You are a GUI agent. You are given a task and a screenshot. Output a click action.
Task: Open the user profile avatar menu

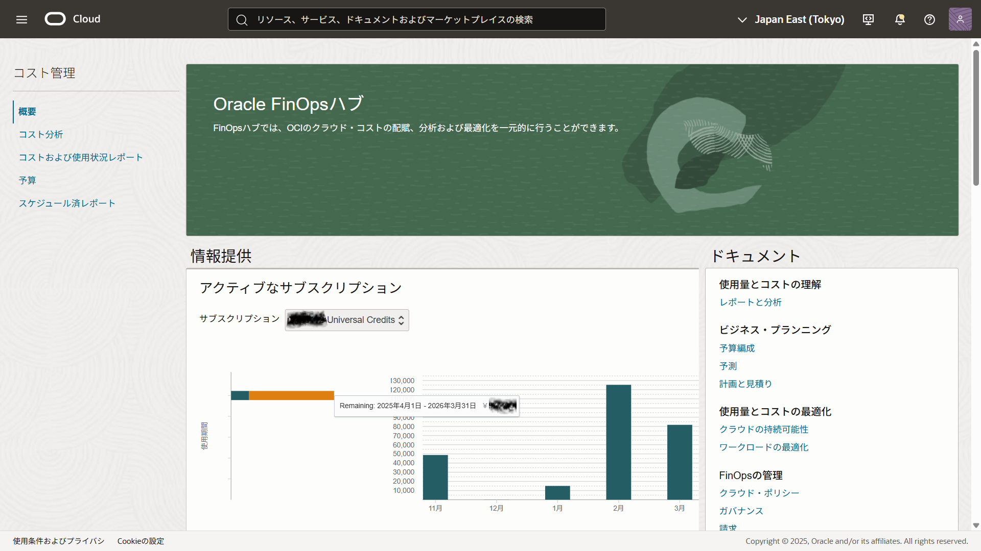(960, 19)
